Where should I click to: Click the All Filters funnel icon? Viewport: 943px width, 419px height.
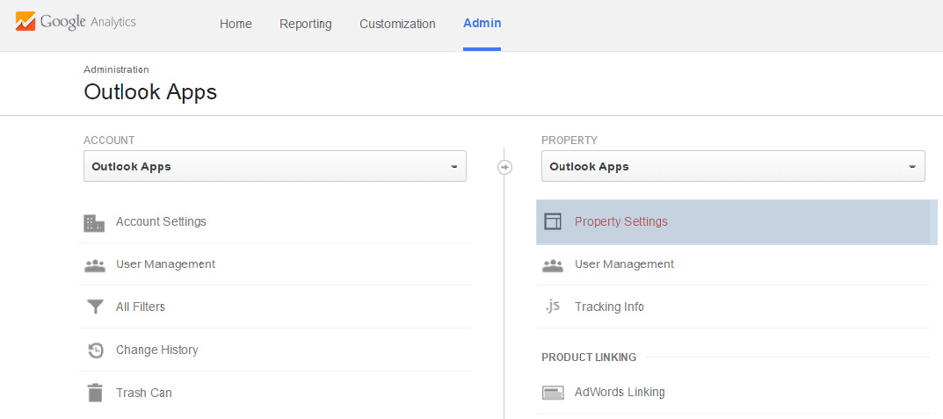(94, 307)
